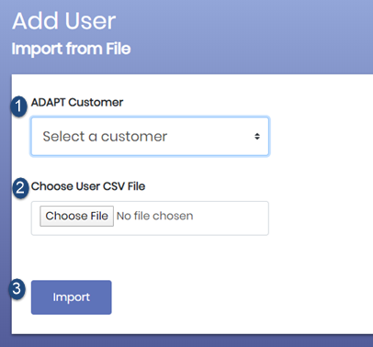
Task: Click inside the CSV file input box
Action: [150, 218]
